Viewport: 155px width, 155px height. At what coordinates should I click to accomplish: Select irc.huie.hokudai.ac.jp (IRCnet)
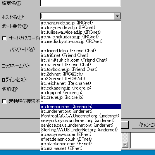pos(81,37)
